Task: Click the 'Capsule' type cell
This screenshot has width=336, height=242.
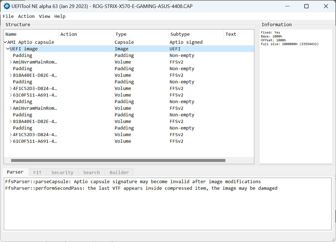Action: point(124,42)
